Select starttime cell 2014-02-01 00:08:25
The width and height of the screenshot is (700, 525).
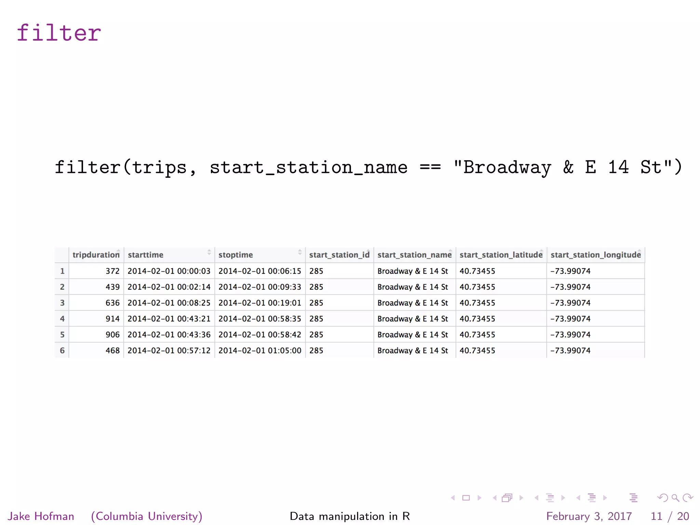(x=169, y=303)
